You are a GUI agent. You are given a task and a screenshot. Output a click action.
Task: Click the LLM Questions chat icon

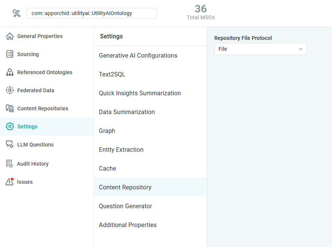(x=10, y=145)
